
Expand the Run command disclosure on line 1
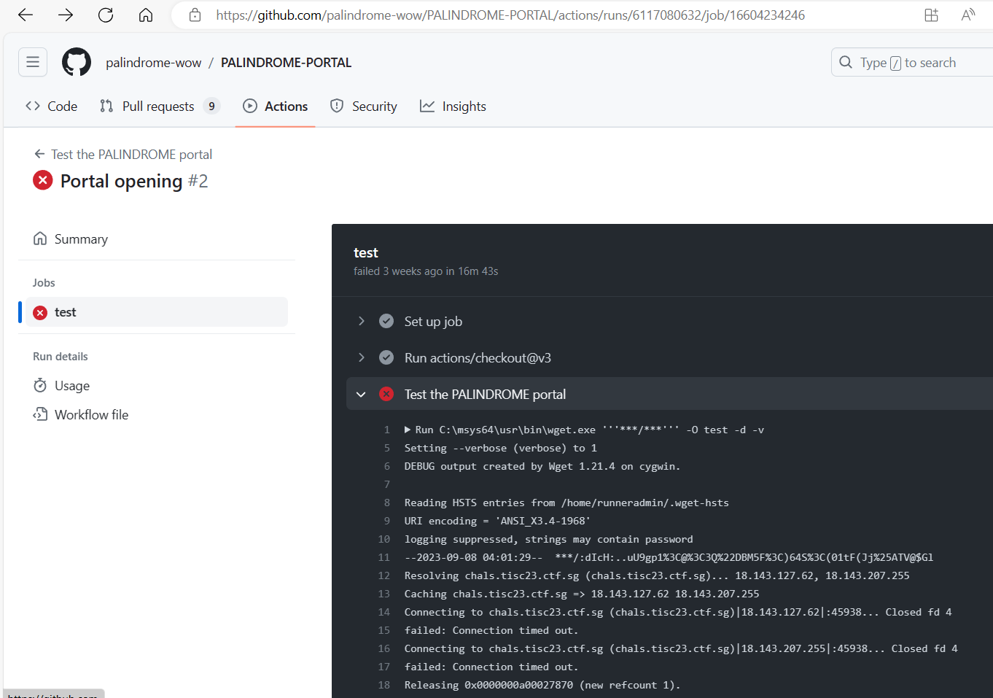pos(408,430)
